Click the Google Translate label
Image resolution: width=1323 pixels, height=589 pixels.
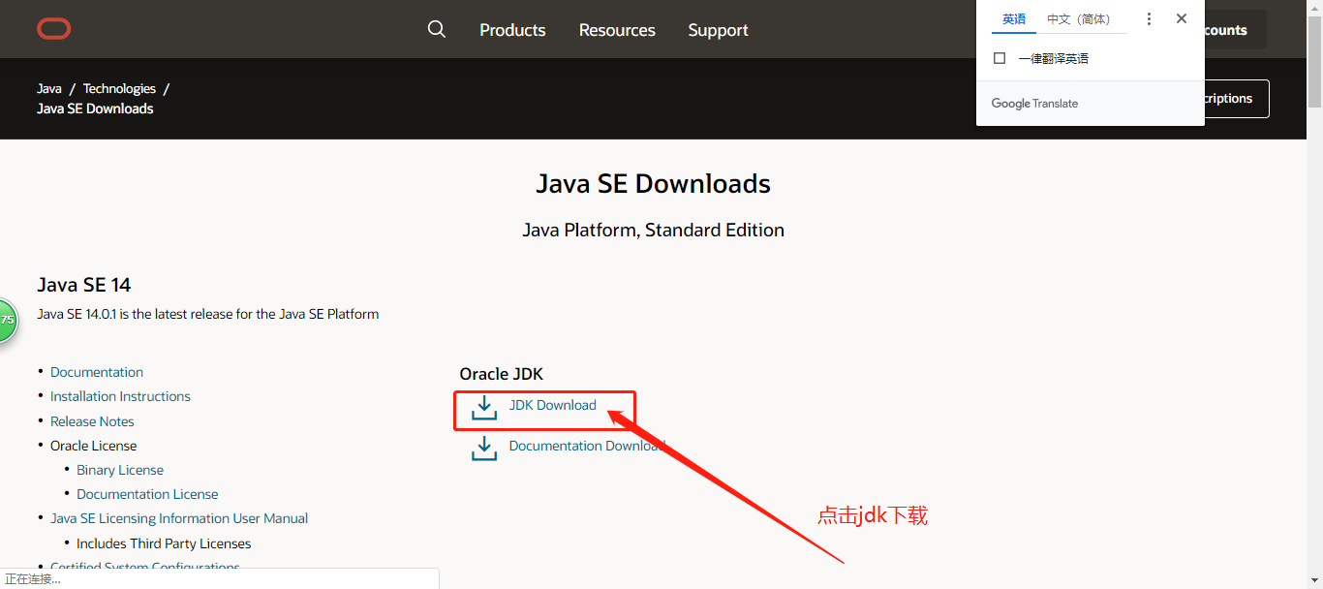pos(1034,104)
